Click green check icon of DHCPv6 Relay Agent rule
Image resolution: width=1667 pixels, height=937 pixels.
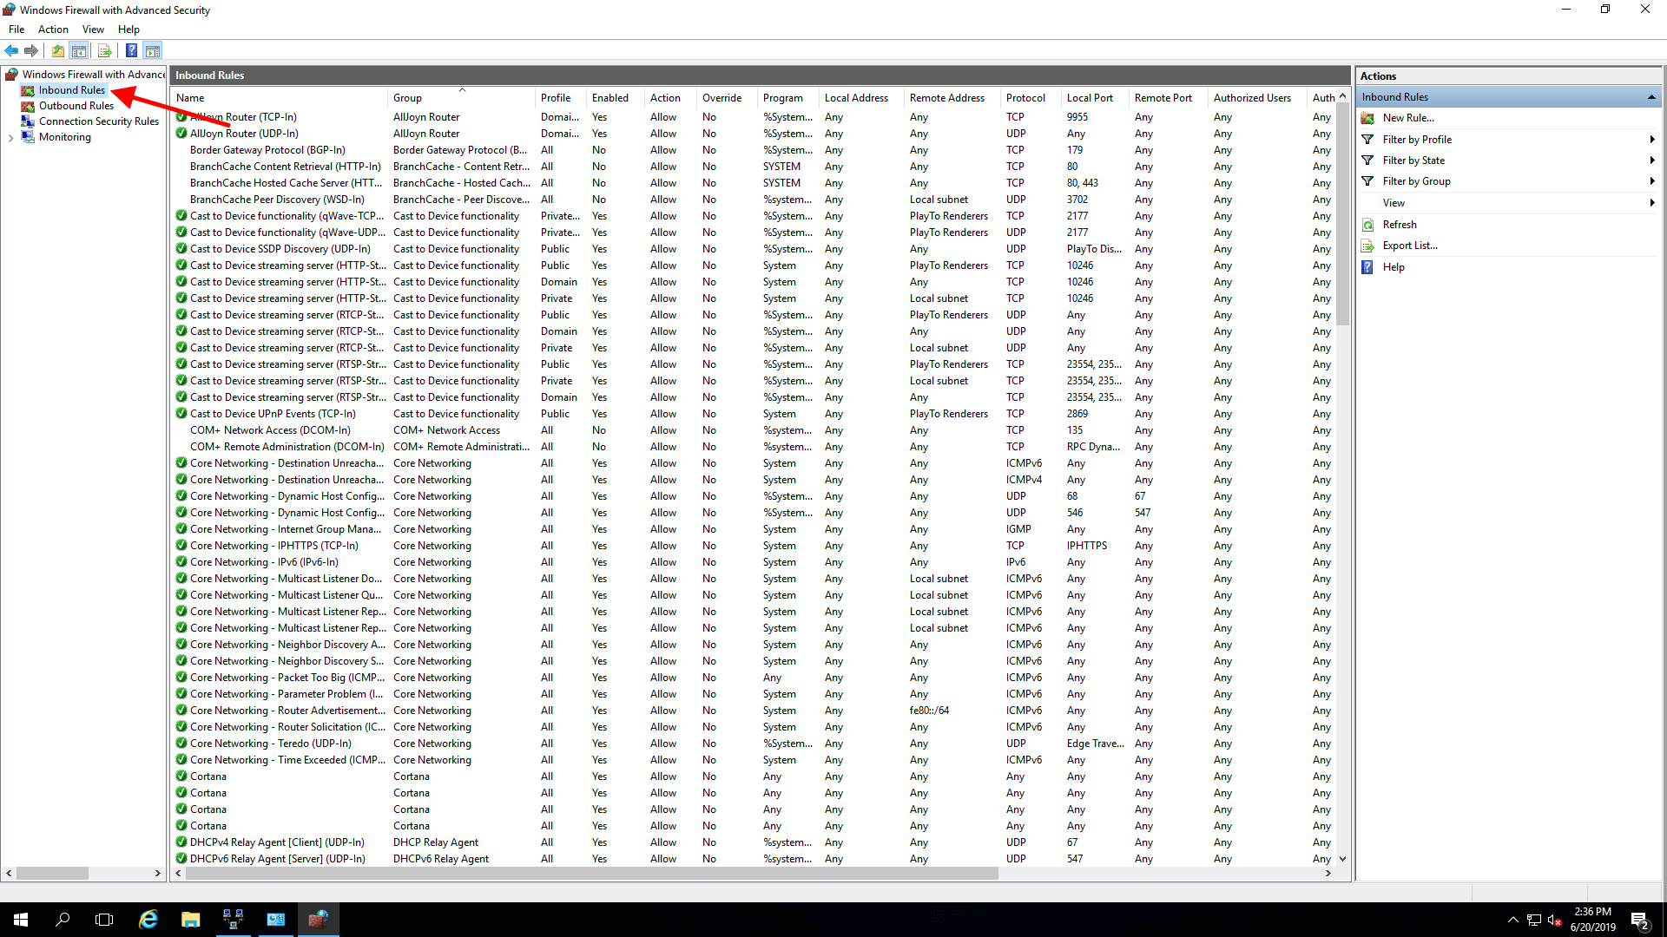181,859
